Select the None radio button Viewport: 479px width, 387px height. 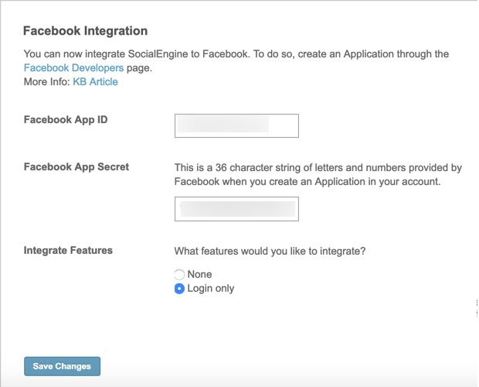coord(179,275)
